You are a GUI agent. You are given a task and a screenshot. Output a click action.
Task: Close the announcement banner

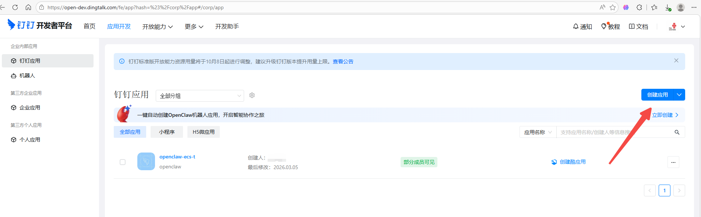tap(676, 60)
